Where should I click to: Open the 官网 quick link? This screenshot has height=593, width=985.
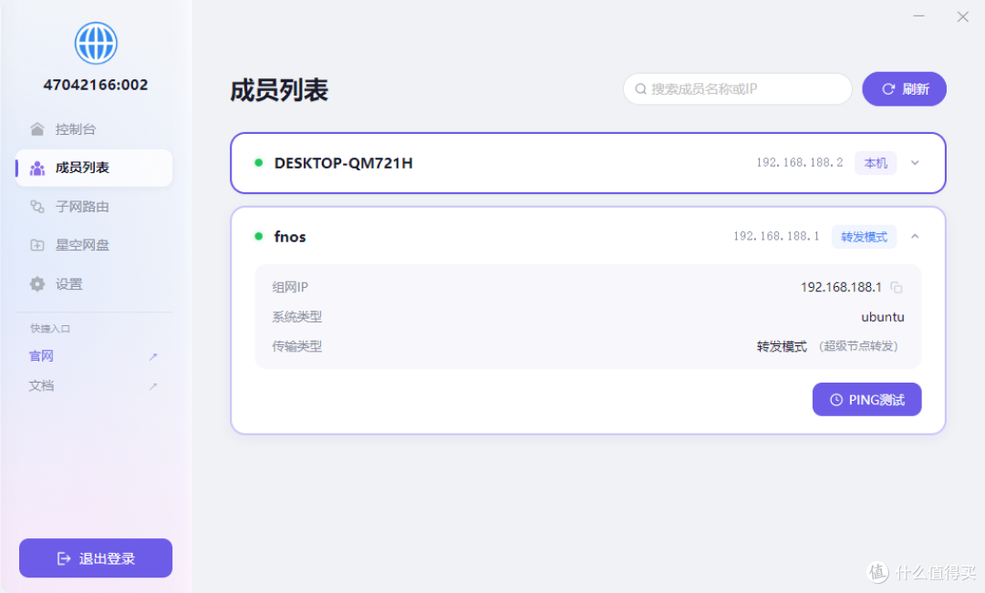(94, 356)
